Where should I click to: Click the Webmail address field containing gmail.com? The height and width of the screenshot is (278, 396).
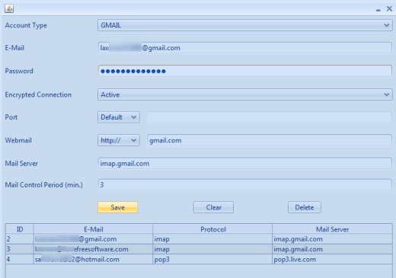tap(270, 140)
